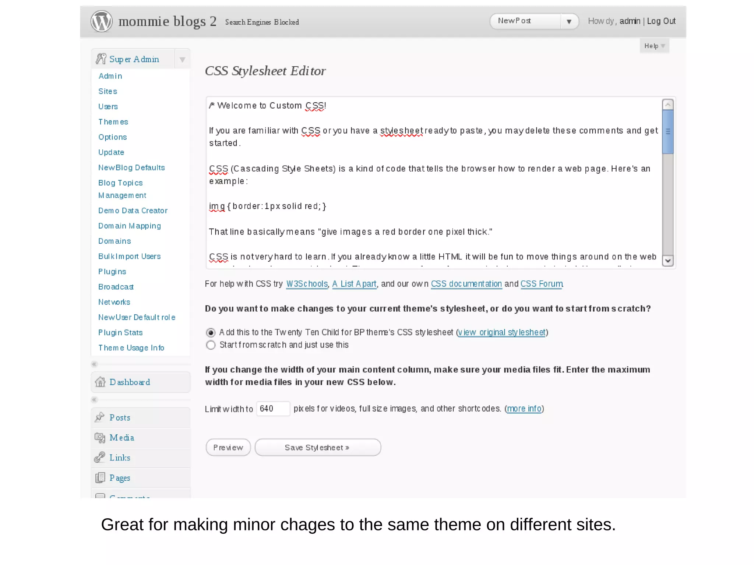Click the Limit width input field
The height and width of the screenshot is (565, 754).
[x=273, y=409]
